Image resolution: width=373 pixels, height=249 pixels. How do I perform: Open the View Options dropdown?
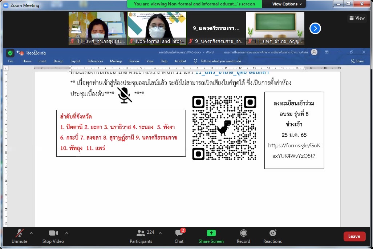click(287, 4)
